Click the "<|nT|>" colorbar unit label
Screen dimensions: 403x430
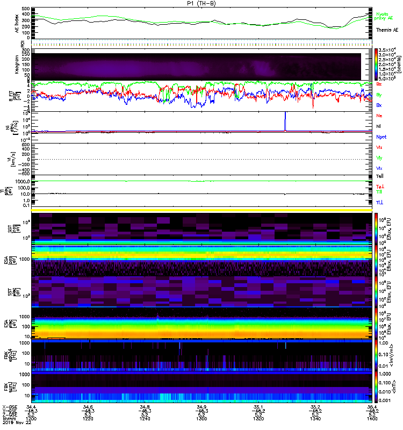coord(394,386)
